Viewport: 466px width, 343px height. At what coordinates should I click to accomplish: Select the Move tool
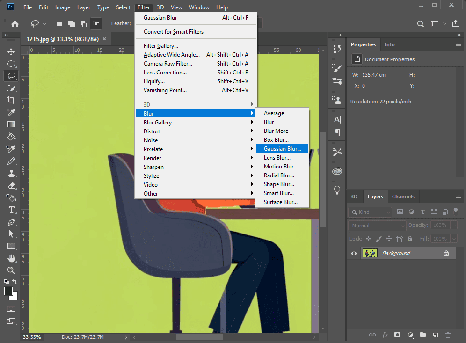10,51
